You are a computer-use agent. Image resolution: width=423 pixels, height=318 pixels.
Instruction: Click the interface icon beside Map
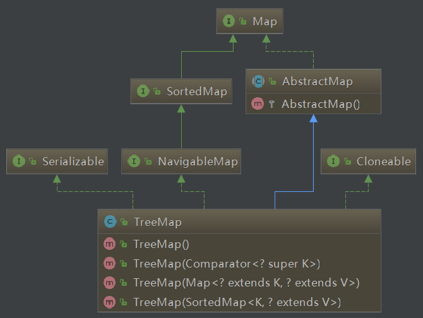[x=229, y=21]
